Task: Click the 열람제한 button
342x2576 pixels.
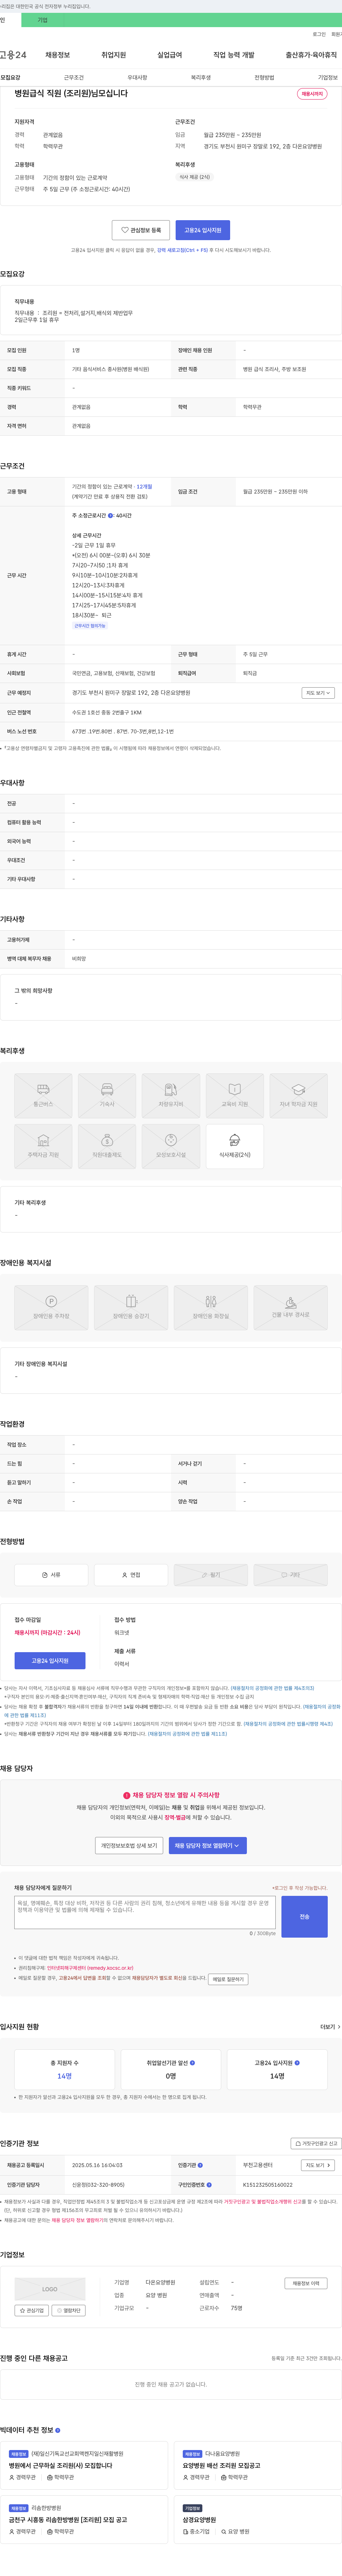Action: pos(69,2310)
